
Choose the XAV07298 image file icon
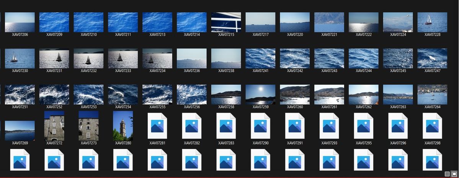coord(433,126)
